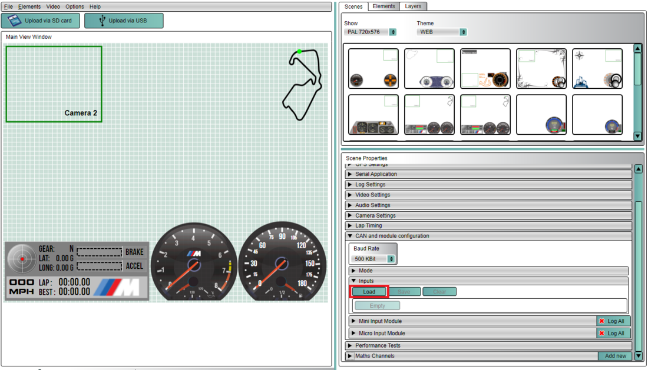Click the Load button under Inputs
The width and height of the screenshot is (648, 370).
pyautogui.click(x=369, y=292)
